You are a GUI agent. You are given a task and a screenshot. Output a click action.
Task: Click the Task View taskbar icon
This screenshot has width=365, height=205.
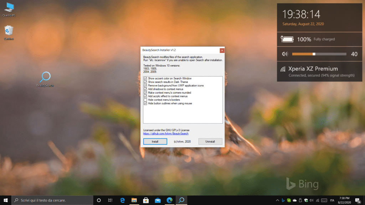110,200
